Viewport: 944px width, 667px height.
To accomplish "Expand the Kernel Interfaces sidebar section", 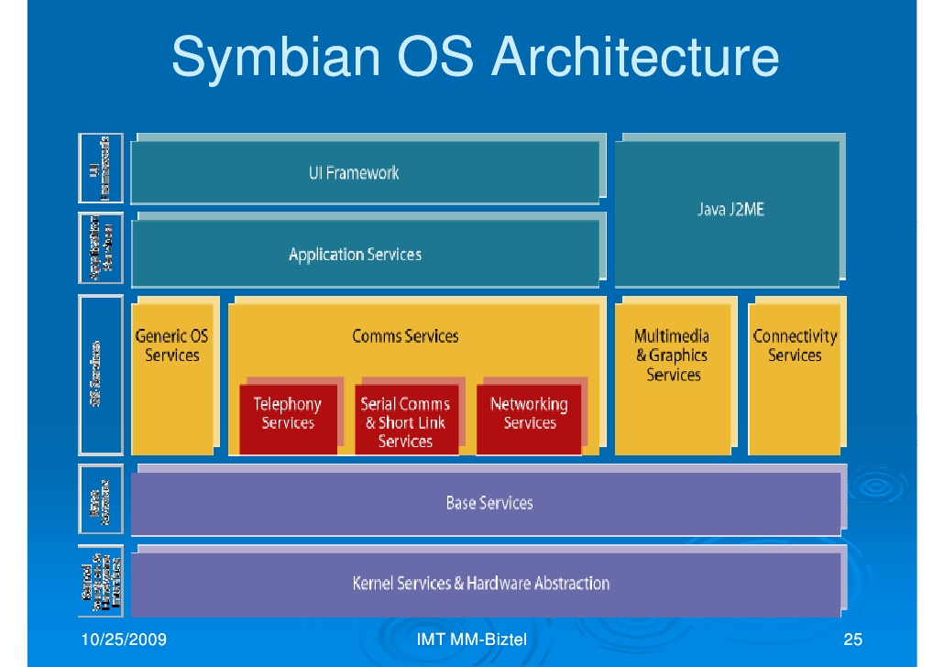I will 101,581.
